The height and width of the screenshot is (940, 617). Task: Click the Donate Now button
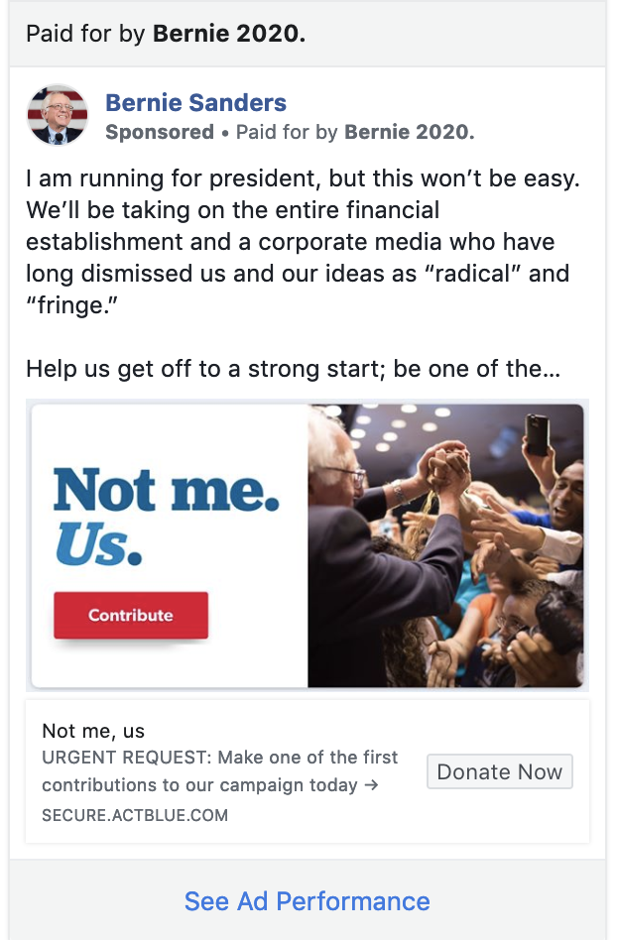tap(500, 771)
